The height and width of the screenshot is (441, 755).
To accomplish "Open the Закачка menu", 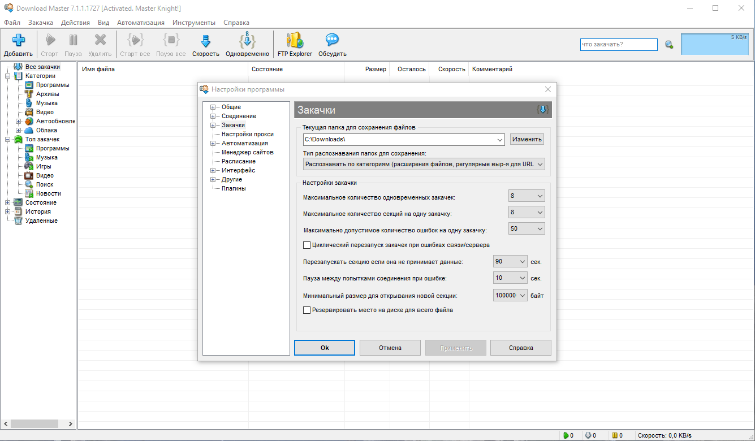I will coord(41,23).
